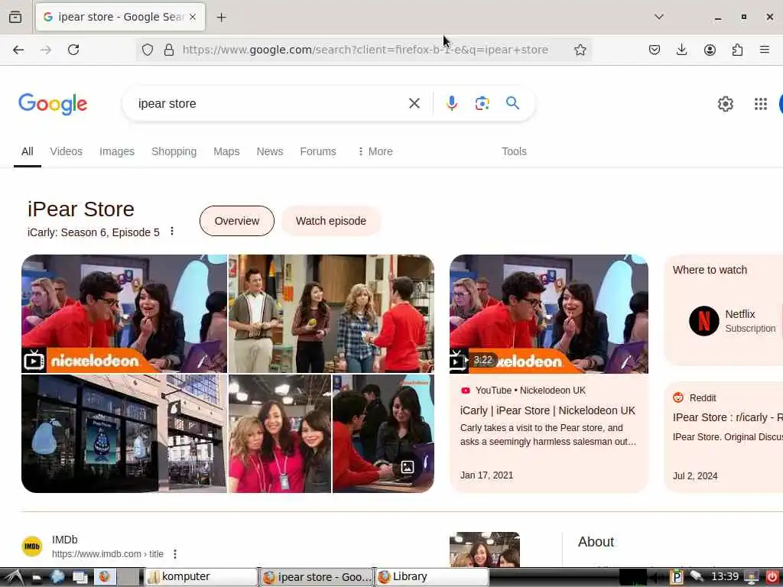
Task: Submit search with magnifier icon
Action: pyautogui.click(x=513, y=103)
